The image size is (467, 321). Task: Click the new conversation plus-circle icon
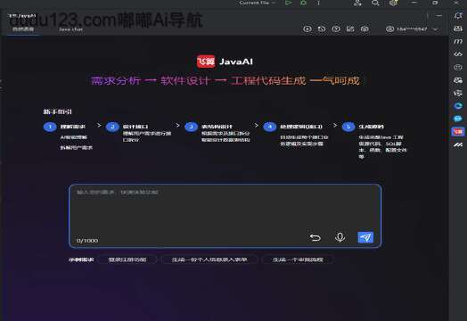(x=307, y=29)
